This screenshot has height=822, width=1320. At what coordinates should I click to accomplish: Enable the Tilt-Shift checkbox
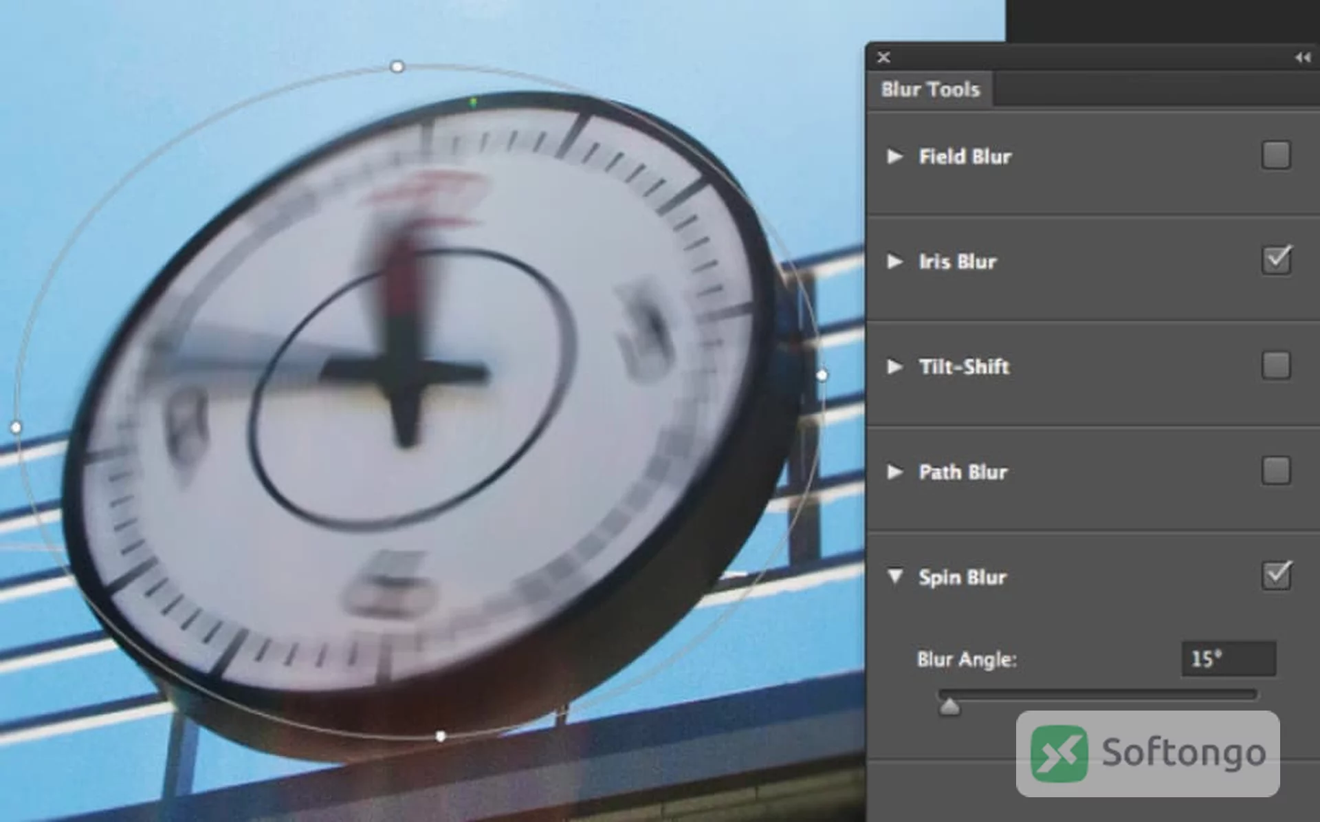tap(1276, 365)
